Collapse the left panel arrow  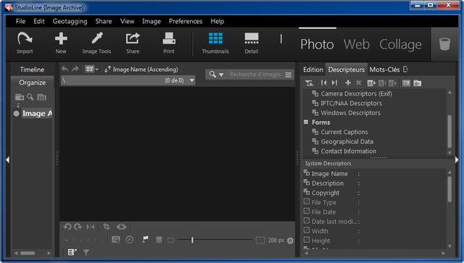[x=8, y=159]
